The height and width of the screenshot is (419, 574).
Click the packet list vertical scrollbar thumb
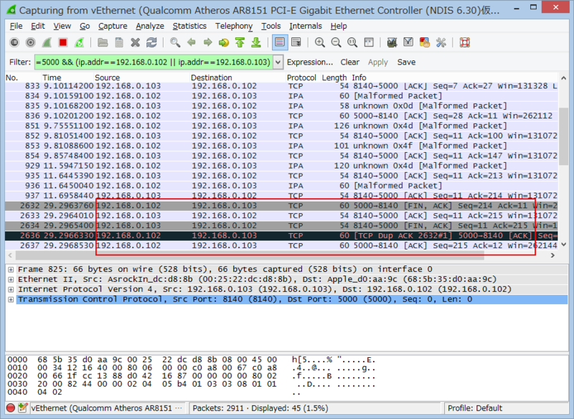pyautogui.click(x=564, y=136)
